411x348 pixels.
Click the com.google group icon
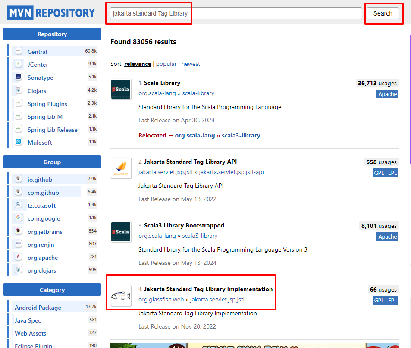[x=18, y=217]
